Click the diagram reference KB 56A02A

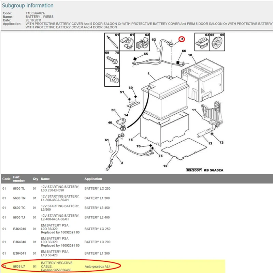click(214, 170)
